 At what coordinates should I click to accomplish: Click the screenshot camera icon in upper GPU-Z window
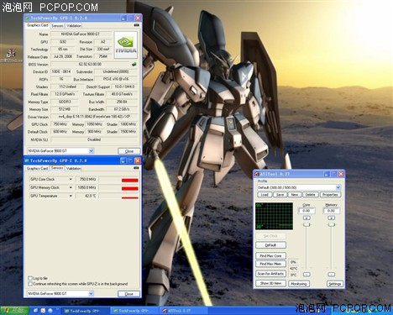click(x=136, y=25)
